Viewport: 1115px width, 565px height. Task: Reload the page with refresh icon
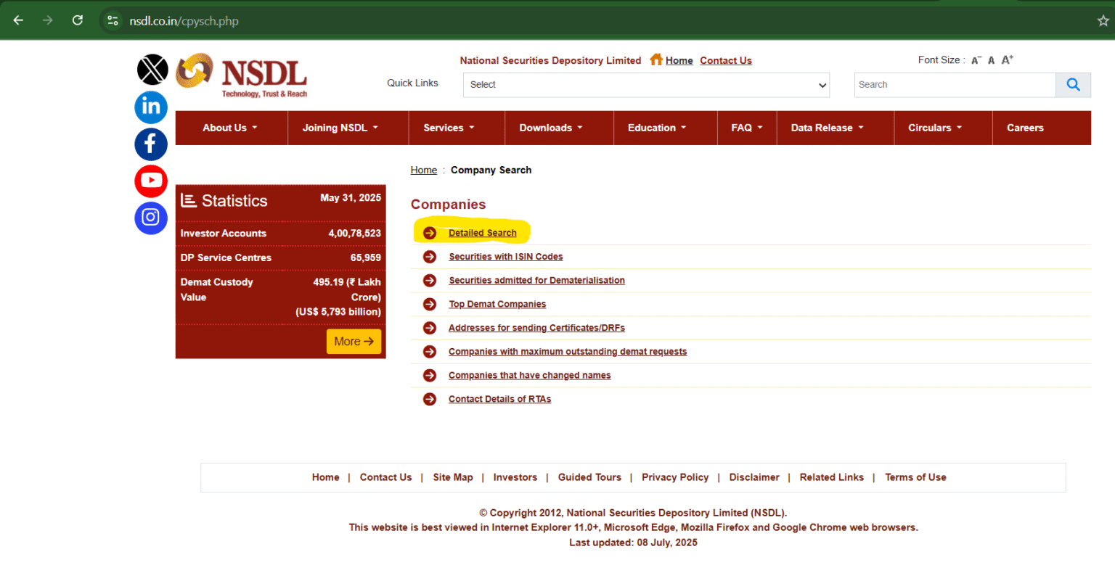[78, 20]
